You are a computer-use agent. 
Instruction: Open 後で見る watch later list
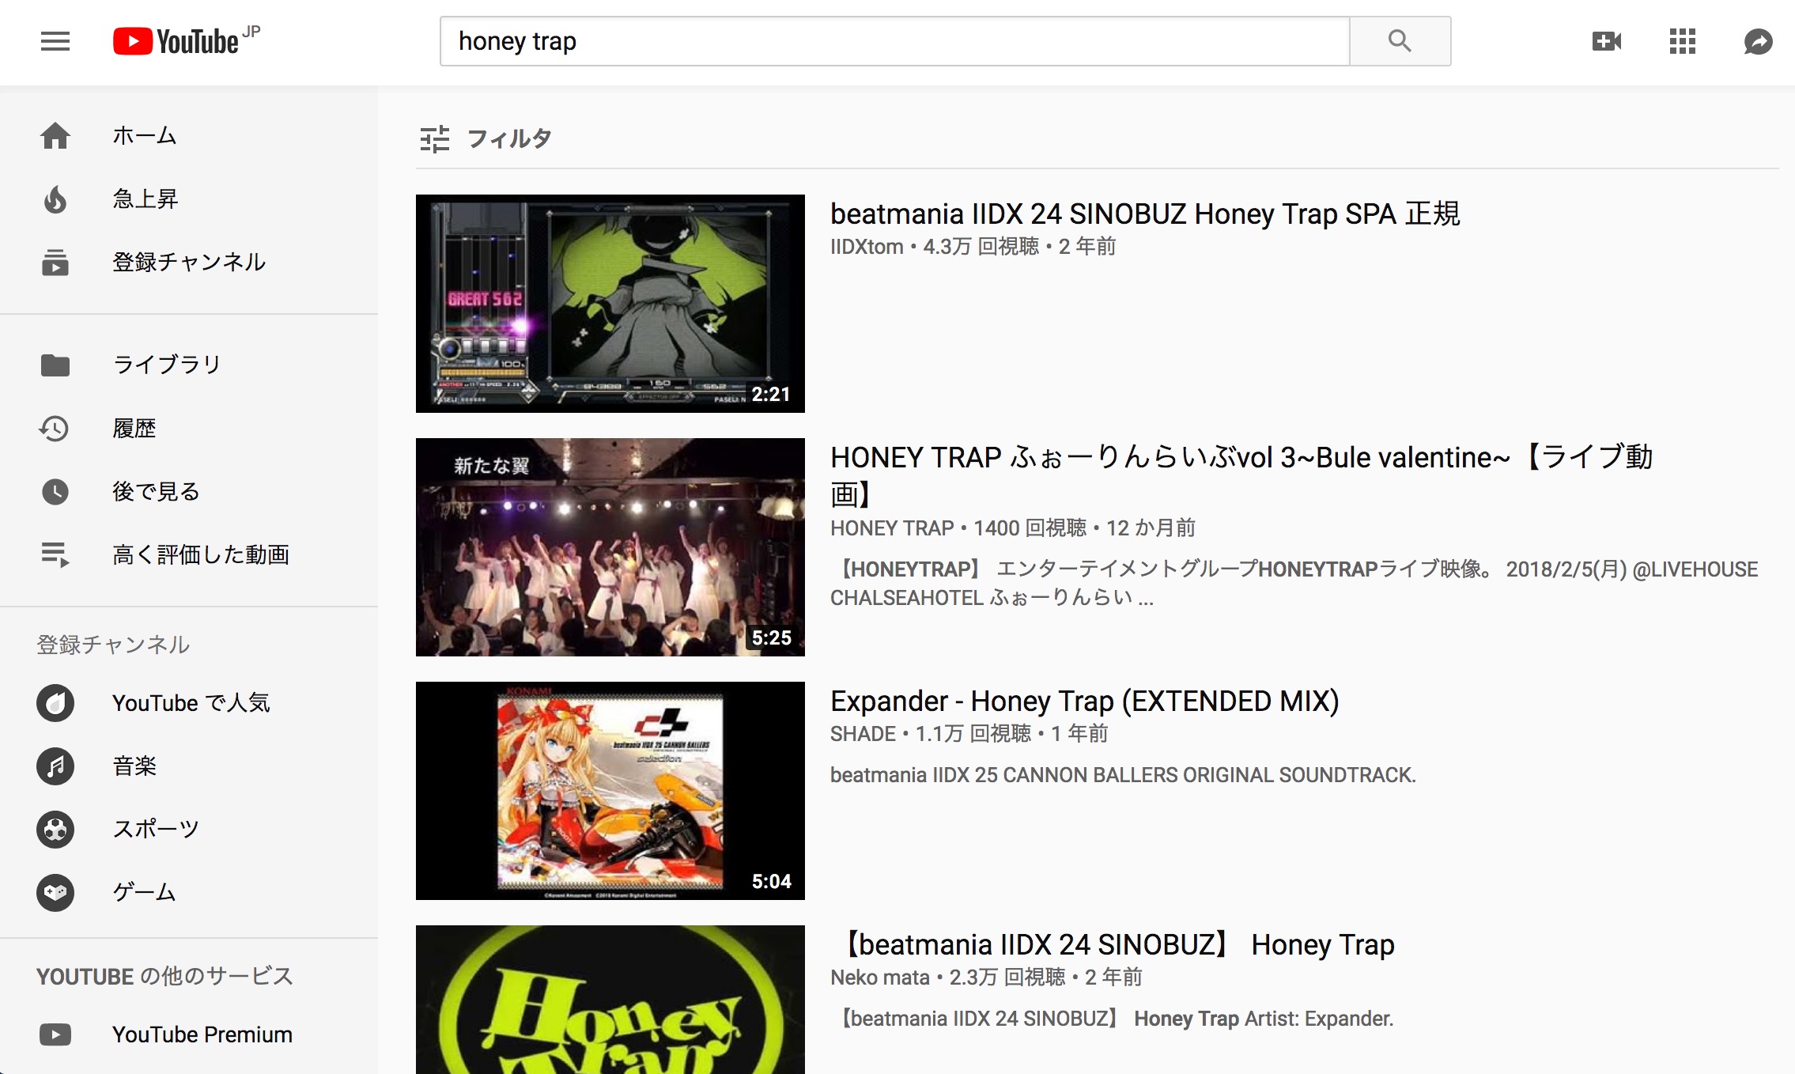point(189,491)
